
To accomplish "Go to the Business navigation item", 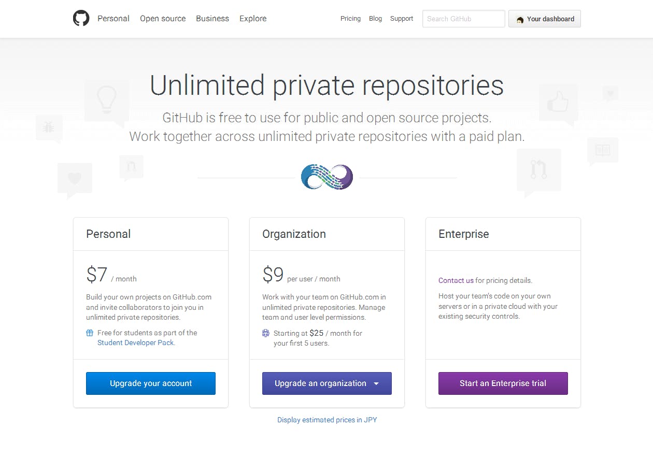I will click(212, 18).
